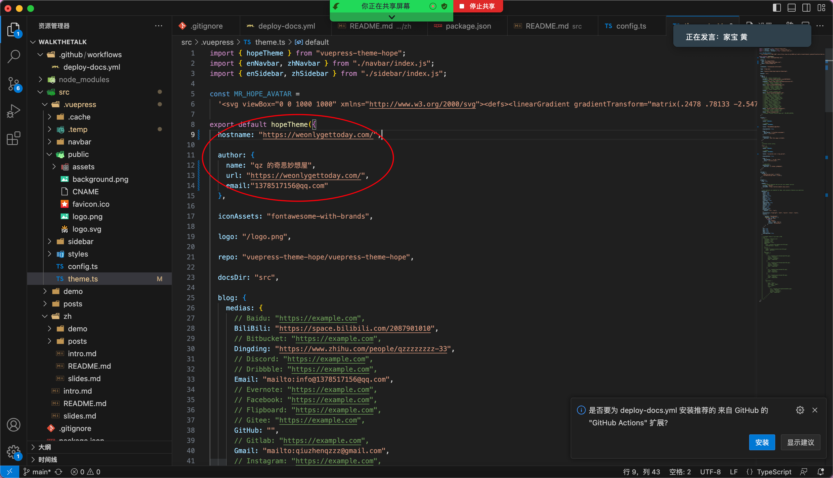833x478 pixels.
Task: Switch to the README.md zh tab
Action: (380, 25)
